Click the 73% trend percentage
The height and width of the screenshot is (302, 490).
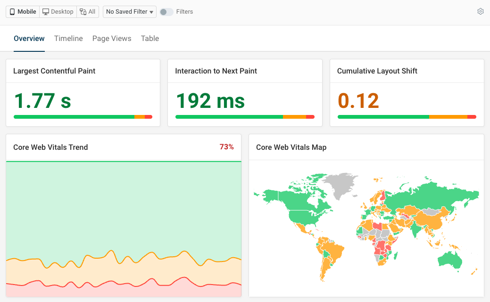click(226, 147)
